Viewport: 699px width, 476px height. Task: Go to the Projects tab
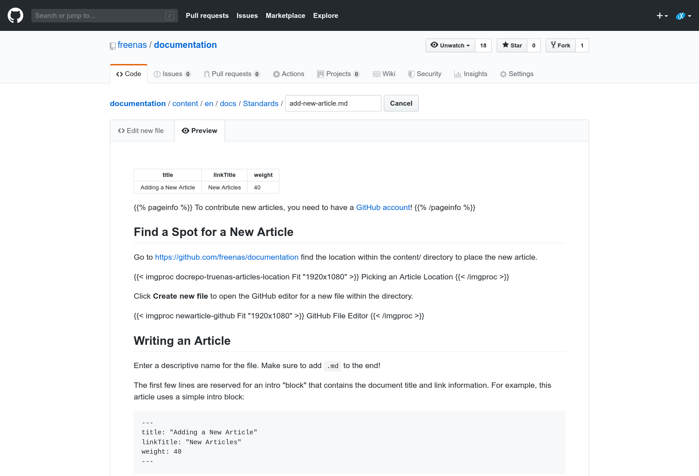[x=338, y=74]
